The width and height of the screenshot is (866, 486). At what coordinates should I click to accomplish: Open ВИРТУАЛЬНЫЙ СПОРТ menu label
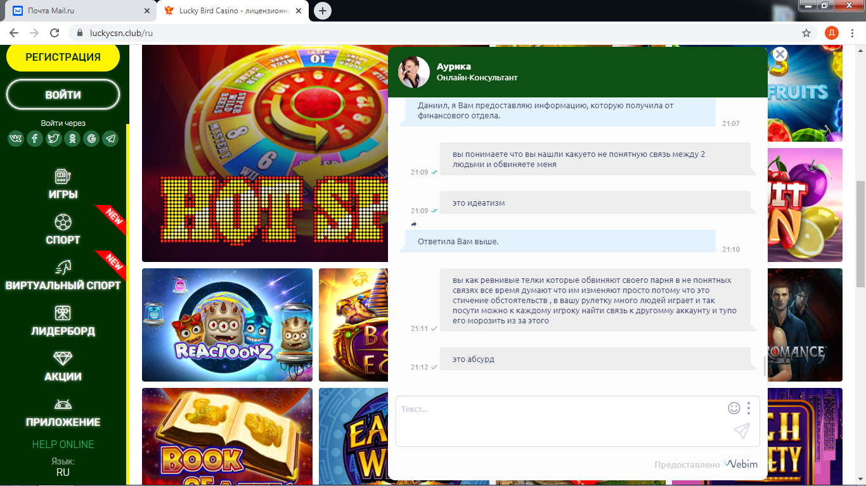click(63, 285)
